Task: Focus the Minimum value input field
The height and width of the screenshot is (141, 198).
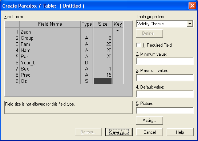Action: pos(165,61)
